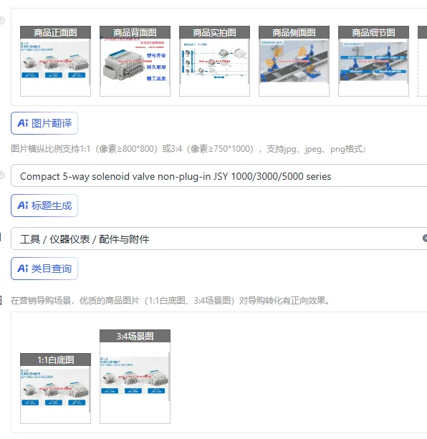This screenshot has width=427, height=439.
Task: Click the AI 标题生成 button
Action: pyautogui.click(x=44, y=206)
